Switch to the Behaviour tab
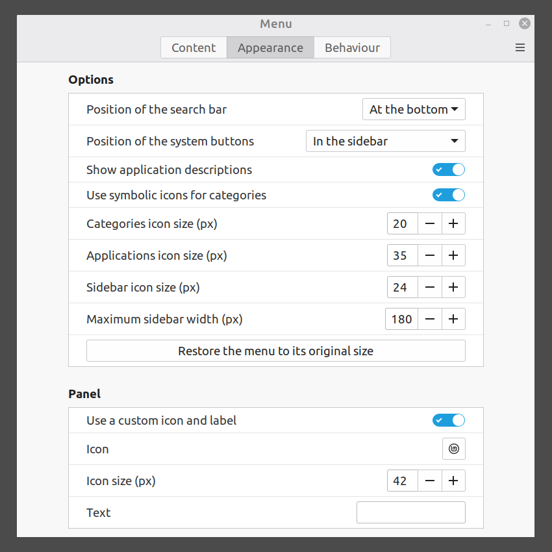Viewport: 552px width, 552px height. pos(352,47)
